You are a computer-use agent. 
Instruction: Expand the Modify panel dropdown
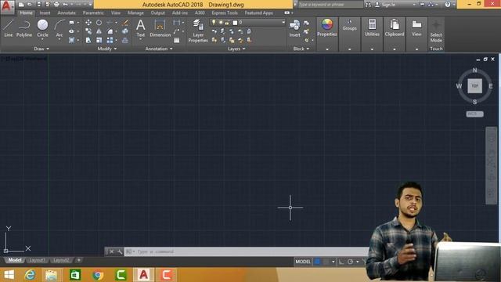tap(107, 49)
